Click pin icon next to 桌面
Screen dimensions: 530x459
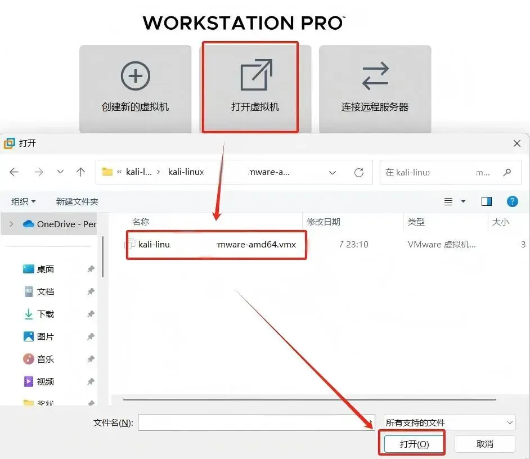click(91, 269)
